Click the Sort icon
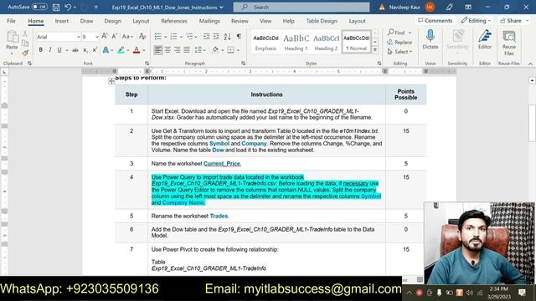The image size is (536, 301). tap(228, 36)
